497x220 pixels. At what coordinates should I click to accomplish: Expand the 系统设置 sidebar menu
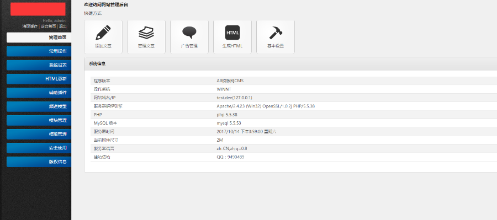tap(39, 65)
